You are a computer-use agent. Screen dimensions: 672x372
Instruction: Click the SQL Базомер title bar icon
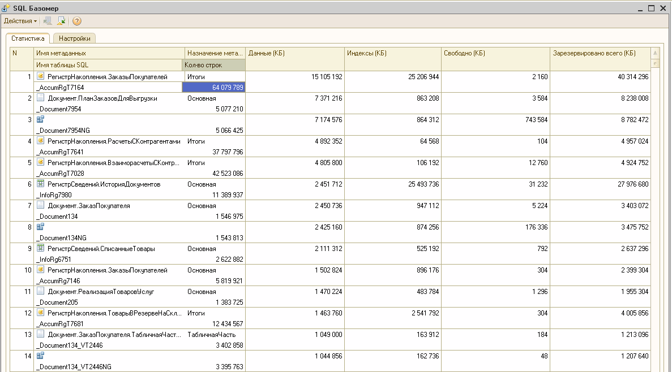click(6, 8)
